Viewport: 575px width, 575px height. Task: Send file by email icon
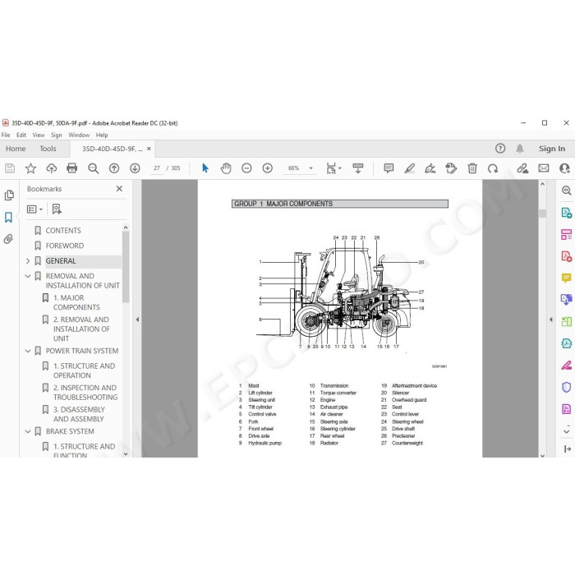tap(544, 168)
